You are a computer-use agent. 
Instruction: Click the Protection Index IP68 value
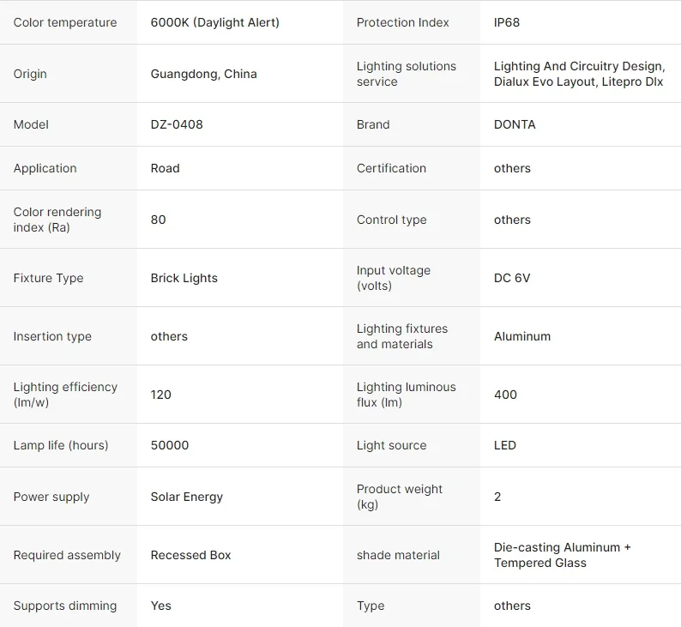pyautogui.click(x=507, y=22)
